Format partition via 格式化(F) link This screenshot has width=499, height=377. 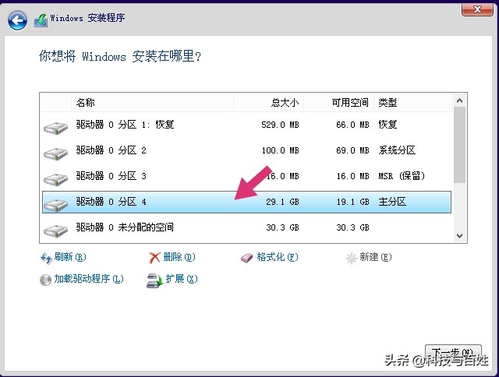pyautogui.click(x=278, y=257)
